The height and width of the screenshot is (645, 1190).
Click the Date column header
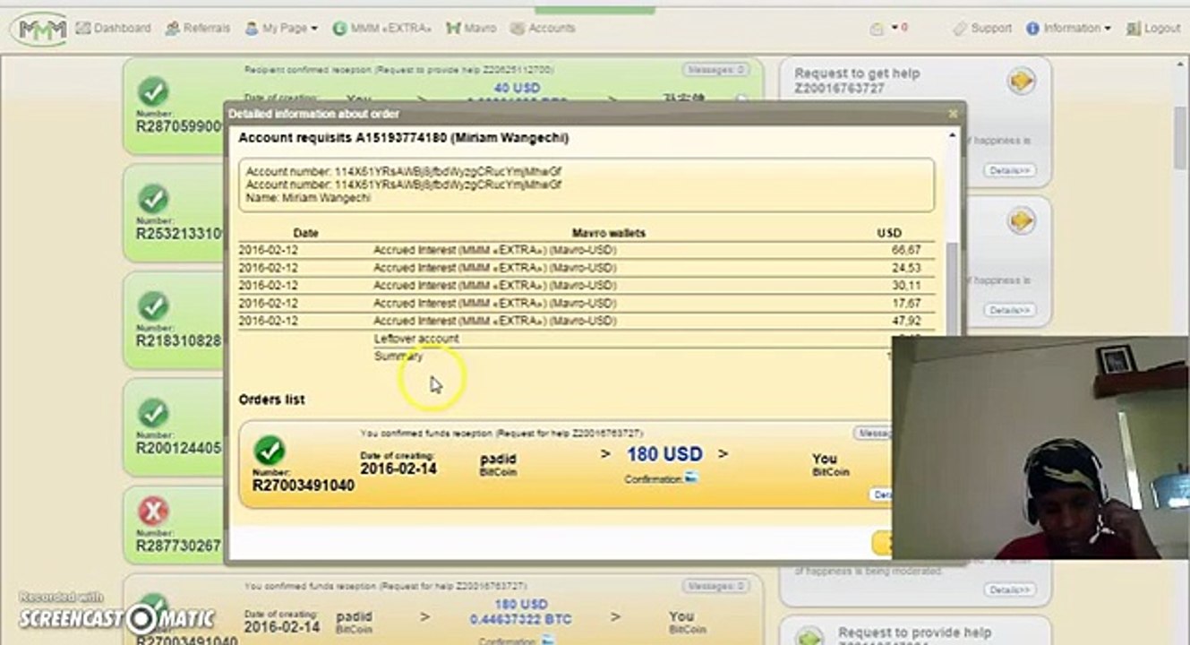pos(305,233)
